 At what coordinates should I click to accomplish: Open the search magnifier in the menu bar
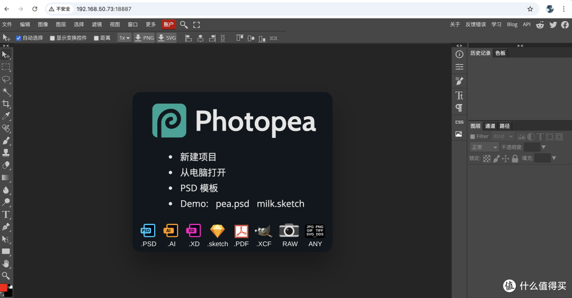[184, 25]
